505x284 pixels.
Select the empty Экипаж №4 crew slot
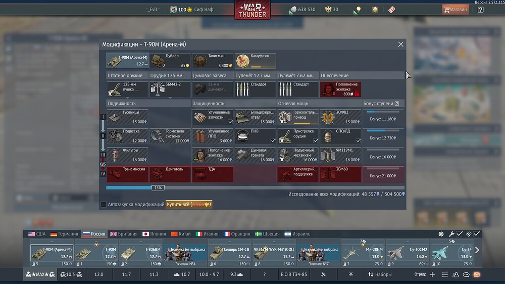click(x=185, y=253)
